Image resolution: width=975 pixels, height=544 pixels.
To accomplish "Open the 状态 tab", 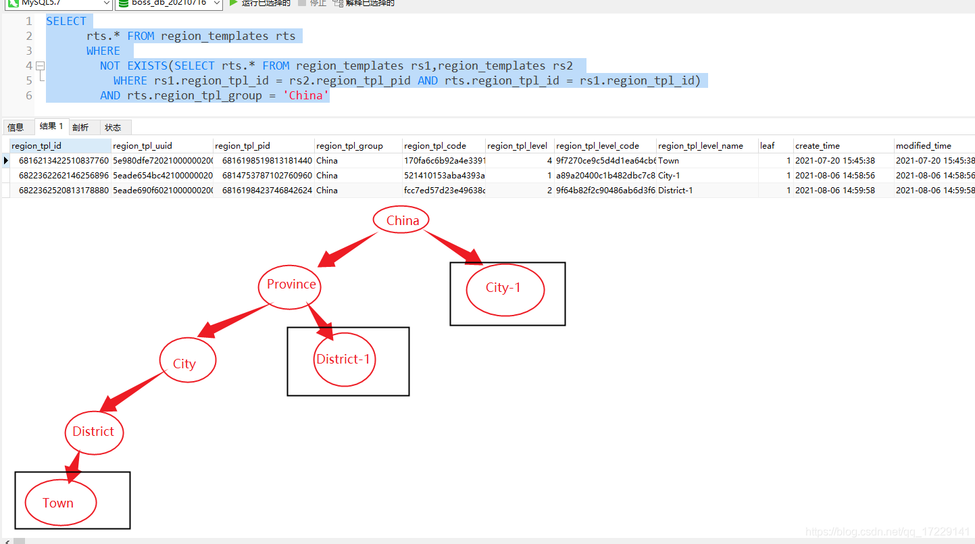I will point(114,126).
